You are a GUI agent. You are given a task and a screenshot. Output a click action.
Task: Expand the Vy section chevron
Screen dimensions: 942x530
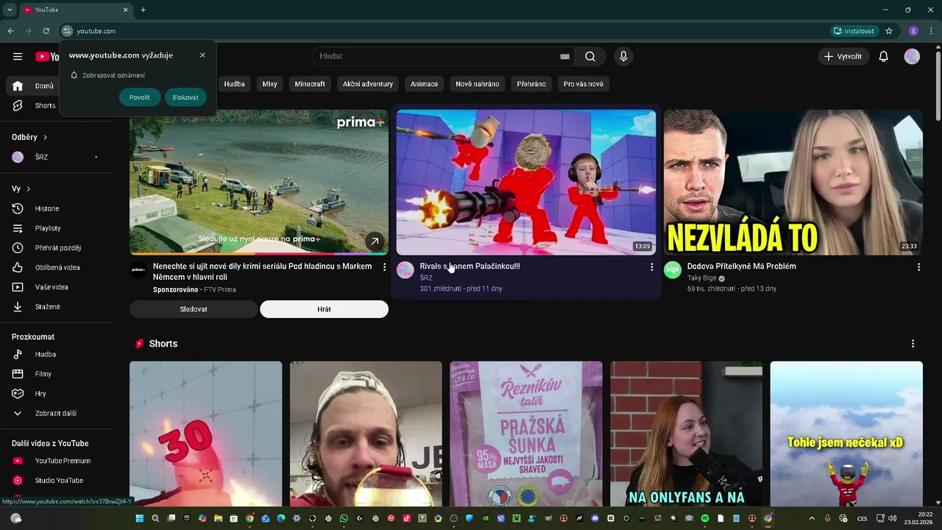[x=29, y=189]
